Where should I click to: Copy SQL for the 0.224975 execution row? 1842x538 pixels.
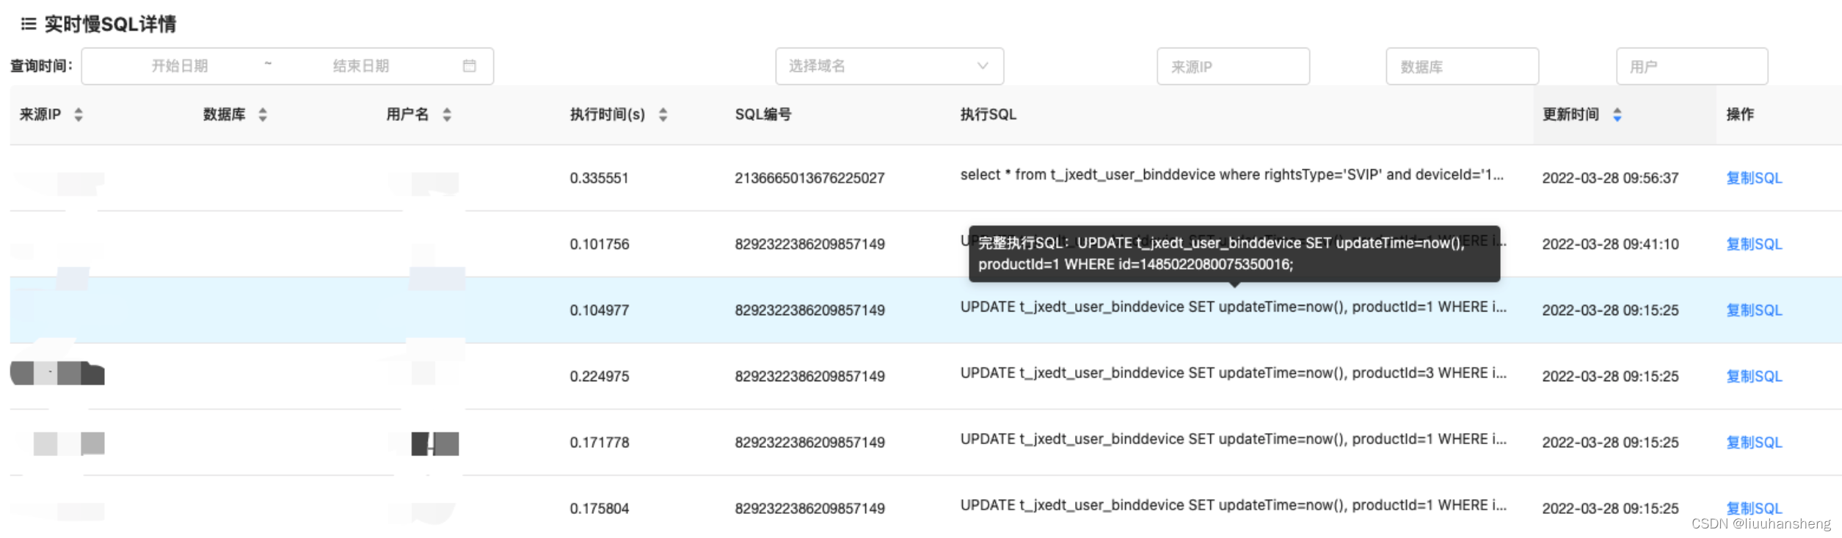pyautogui.click(x=1754, y=376)
